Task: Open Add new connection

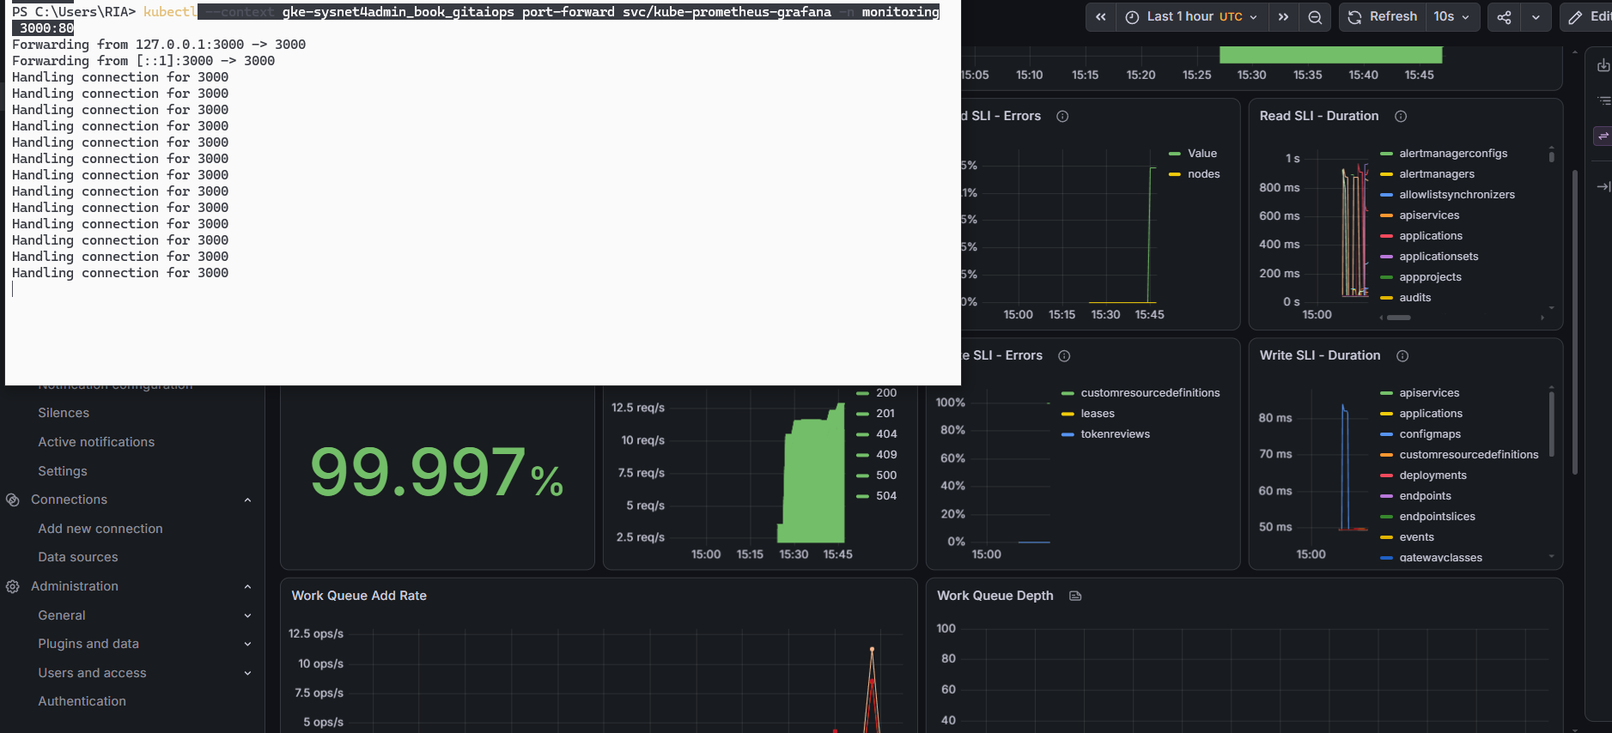Action: [100, 529]
